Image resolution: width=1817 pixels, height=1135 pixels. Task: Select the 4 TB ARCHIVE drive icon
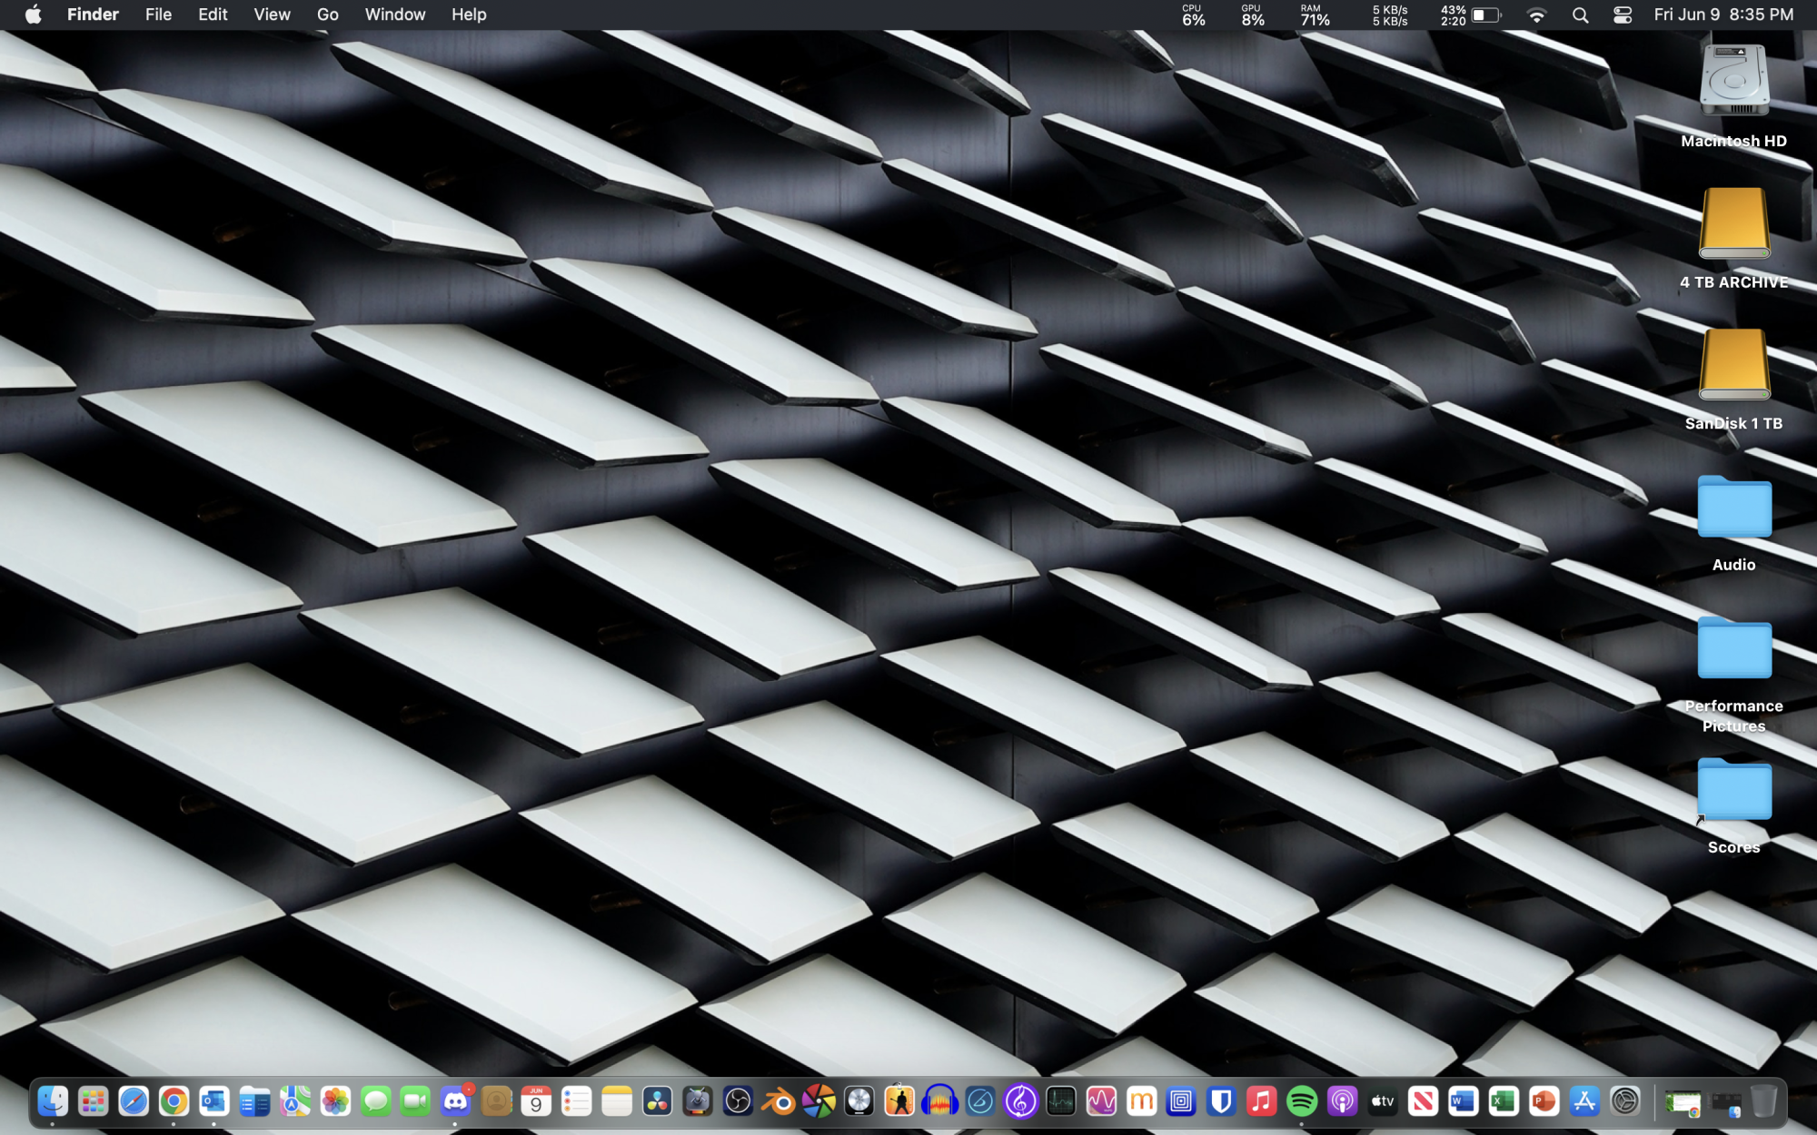[1734, 223]
